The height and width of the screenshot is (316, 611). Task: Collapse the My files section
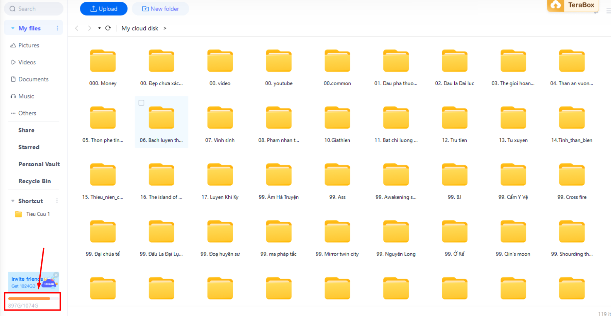coord(13,28)
